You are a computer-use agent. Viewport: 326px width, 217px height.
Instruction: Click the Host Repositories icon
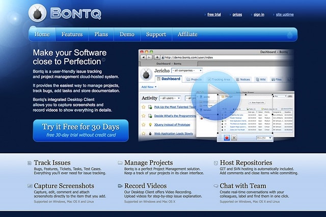click(x=216, y=163)
